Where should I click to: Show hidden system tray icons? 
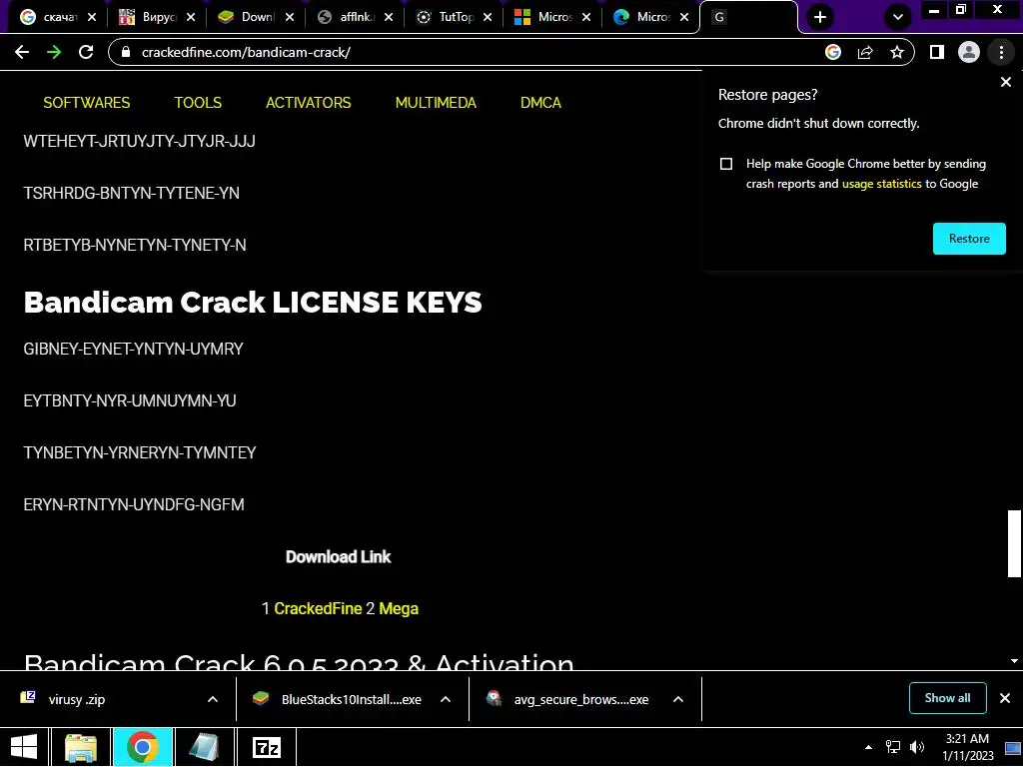[868, 747]
